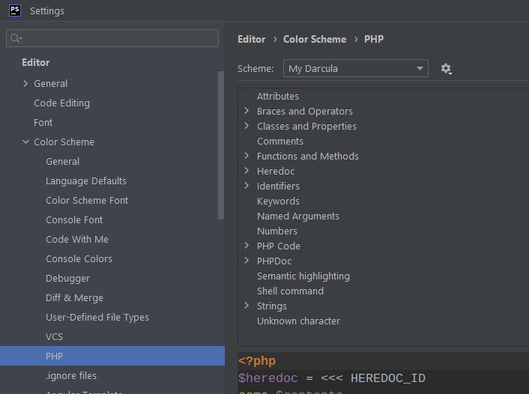
Task: Select Shell command entry
Action: 290,291
